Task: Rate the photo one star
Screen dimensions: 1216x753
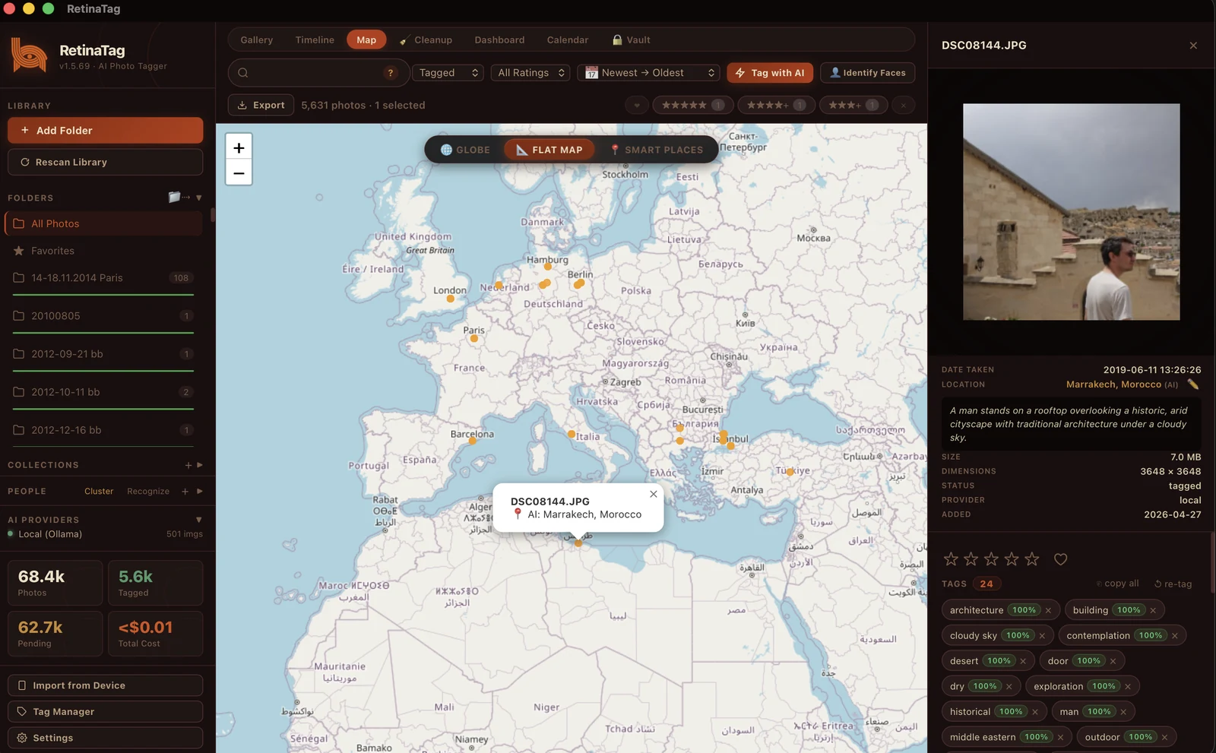Action: point(951,559)
